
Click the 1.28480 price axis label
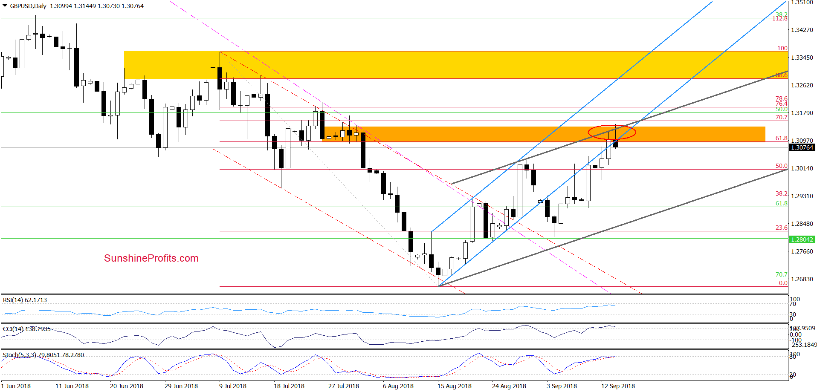pyautogui.click(x=802, y=224)
